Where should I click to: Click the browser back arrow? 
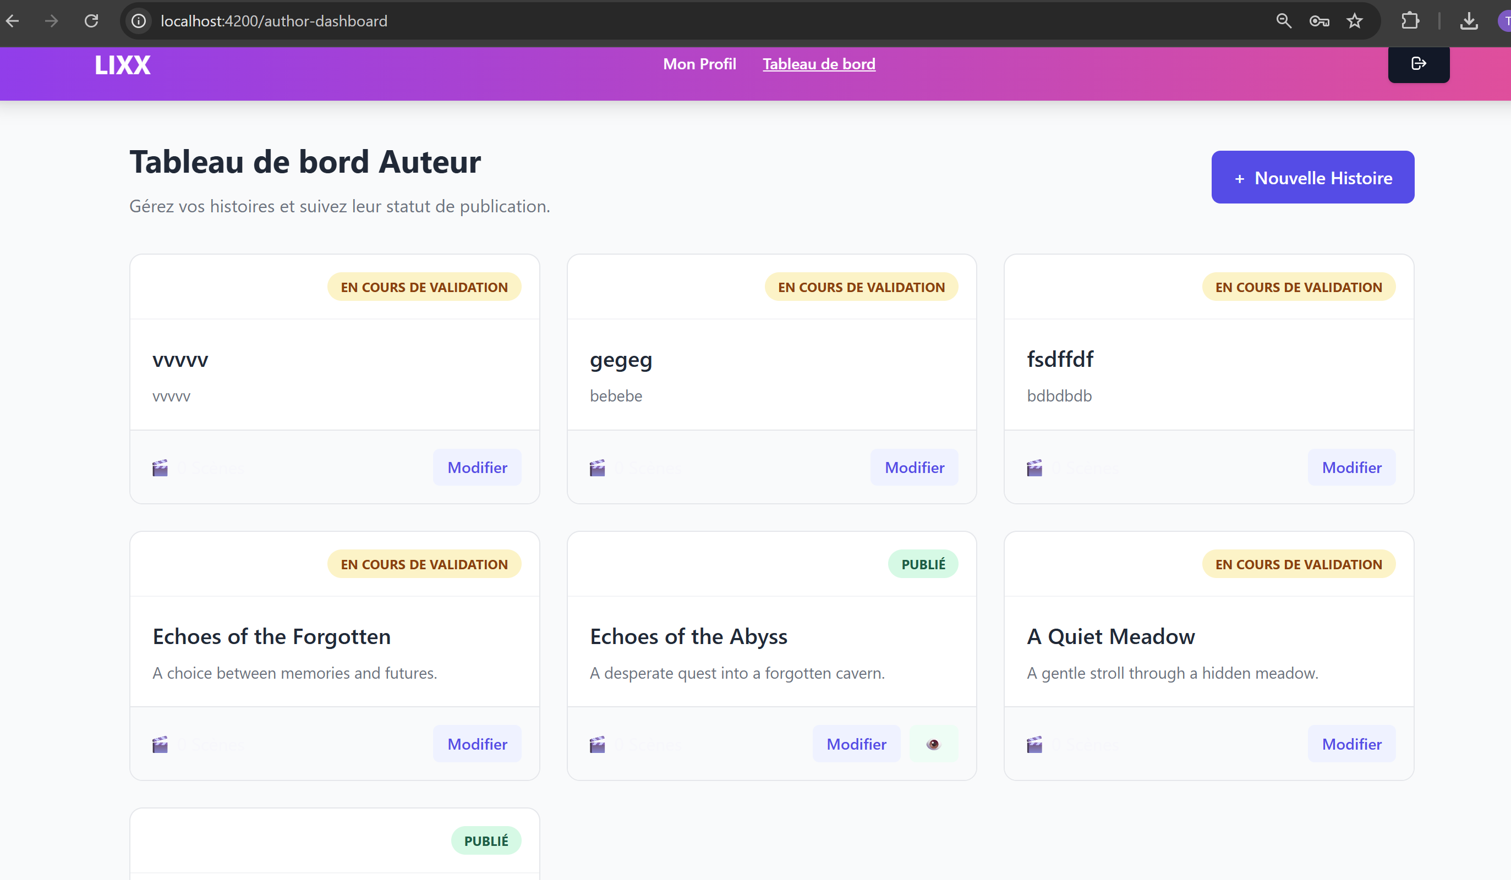click(x=13, y=21)
